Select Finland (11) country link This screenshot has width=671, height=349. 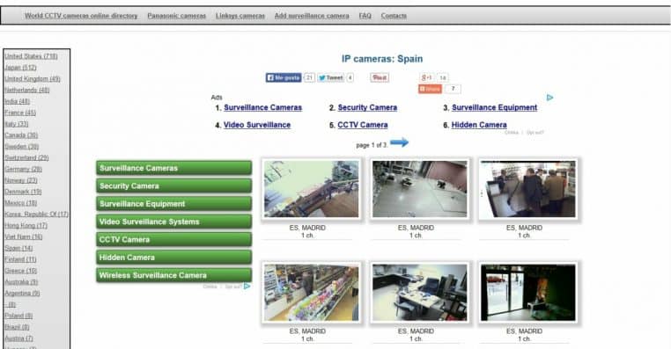point(20,259)
